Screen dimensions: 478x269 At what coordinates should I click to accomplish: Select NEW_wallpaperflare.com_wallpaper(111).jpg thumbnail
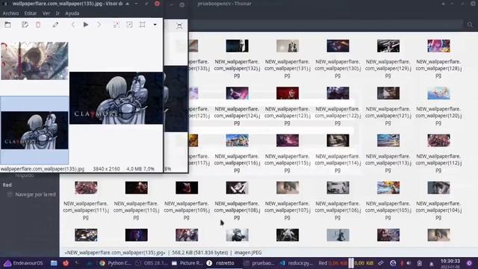point(86,188)
